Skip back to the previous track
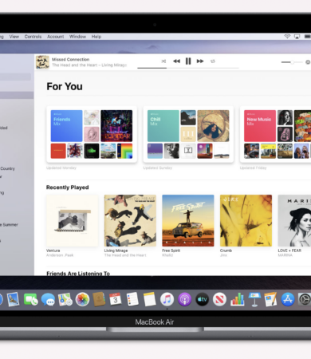This screenshot has width=311, height=359. [176, 61]
